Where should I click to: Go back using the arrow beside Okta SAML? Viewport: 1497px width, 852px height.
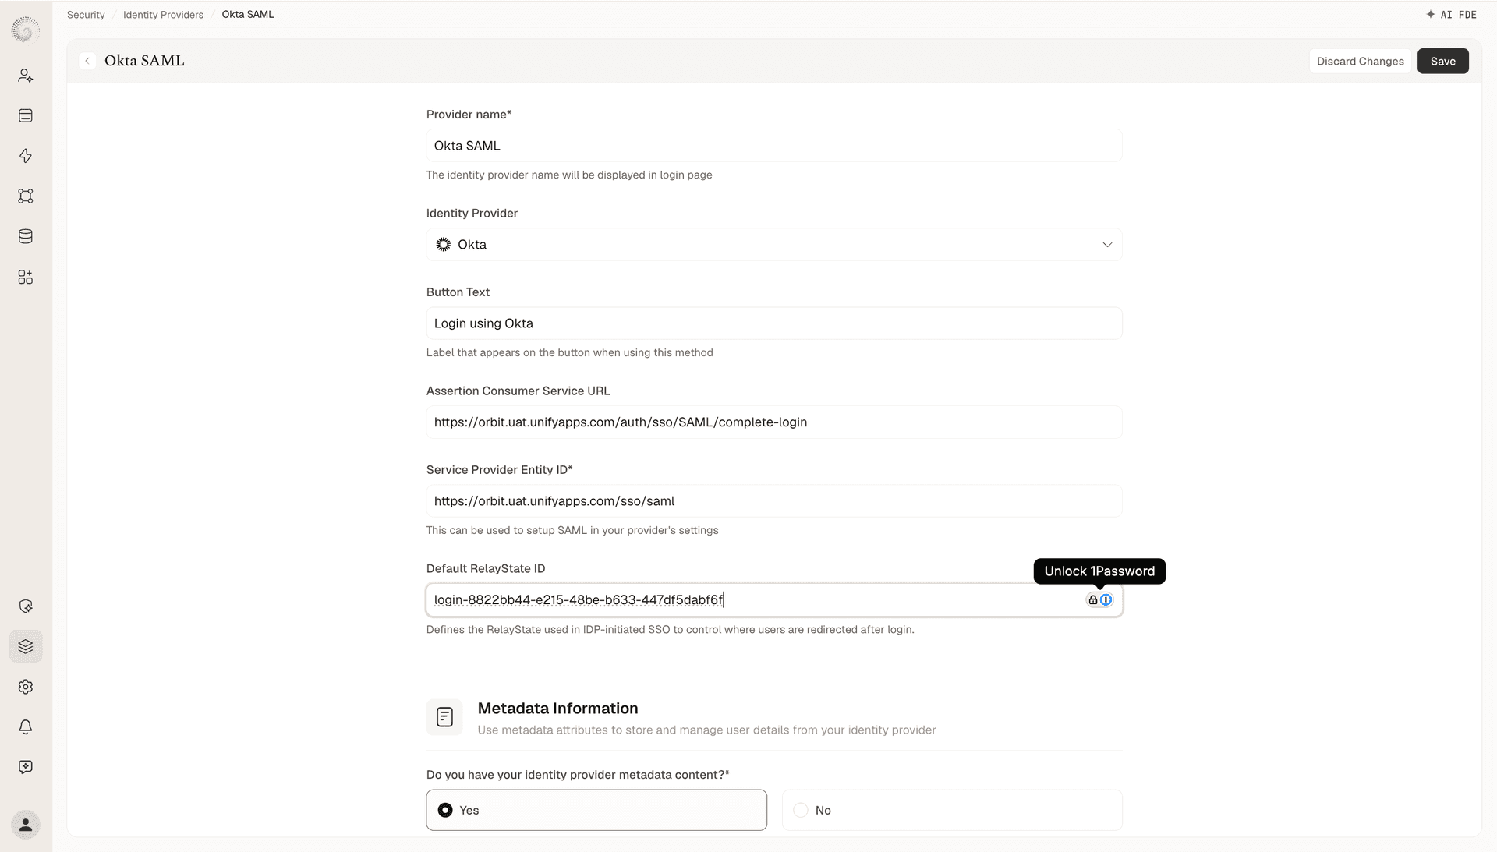(87, 61)
